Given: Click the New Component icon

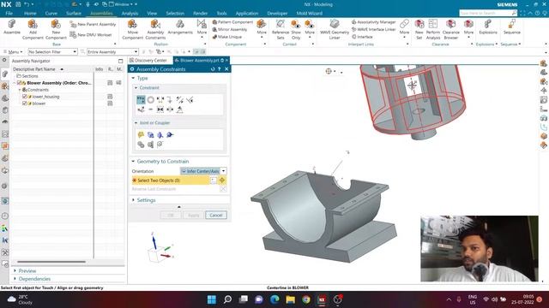Looking at the screenshot, I should [x=56, y=29].
